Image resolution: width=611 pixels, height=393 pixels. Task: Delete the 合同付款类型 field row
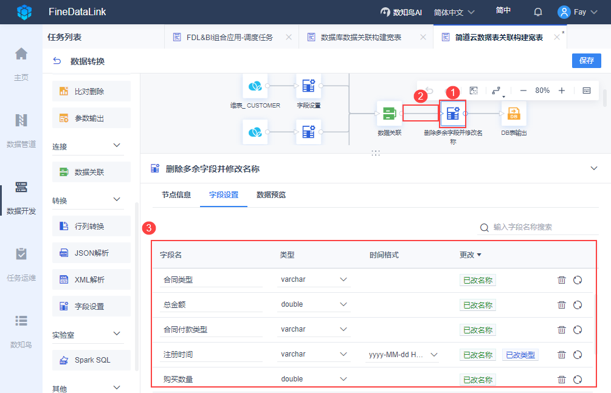point(562,330)
